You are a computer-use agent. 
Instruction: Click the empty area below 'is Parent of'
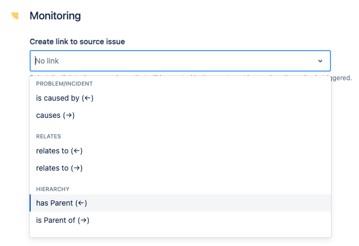(x=180, y=233)
